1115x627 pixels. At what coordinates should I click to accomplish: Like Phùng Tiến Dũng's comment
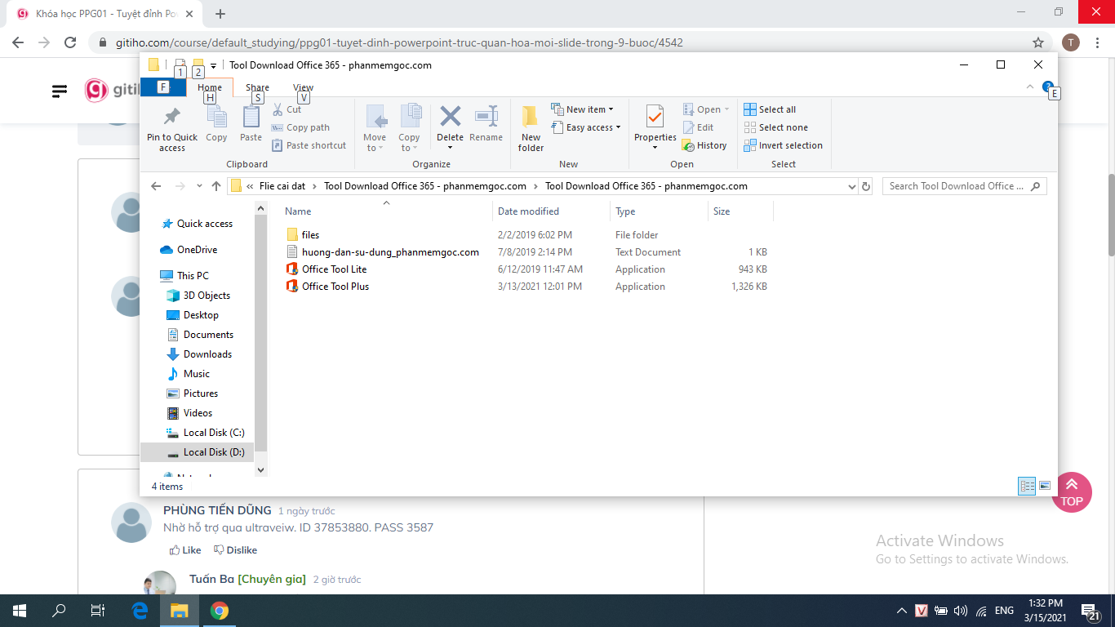(185, 550)
